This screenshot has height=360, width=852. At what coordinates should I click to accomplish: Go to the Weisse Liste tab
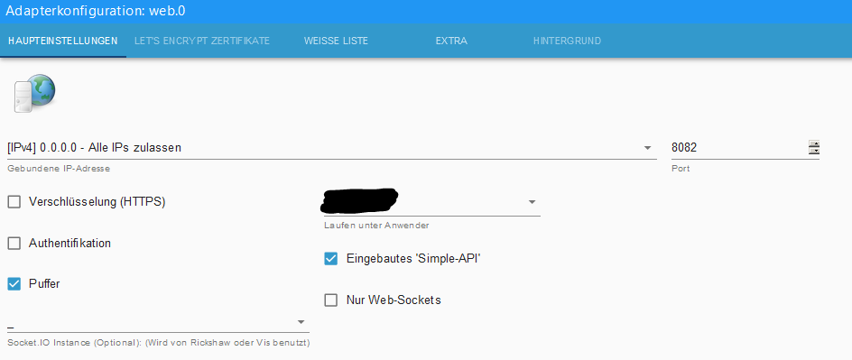pyautogui.click(x=336, y=41)
